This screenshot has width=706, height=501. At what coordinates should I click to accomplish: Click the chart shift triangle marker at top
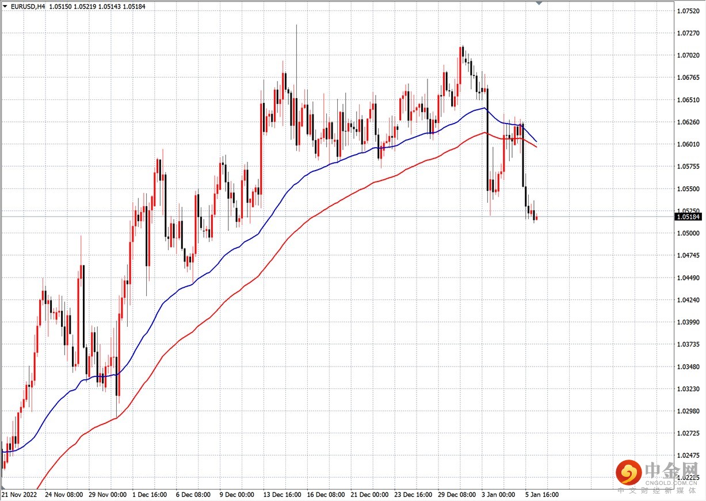pyautogui.click(x=539, y=3)
